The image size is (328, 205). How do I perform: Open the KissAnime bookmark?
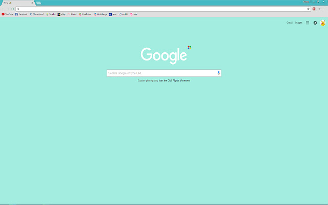click(x=85, y=14)
